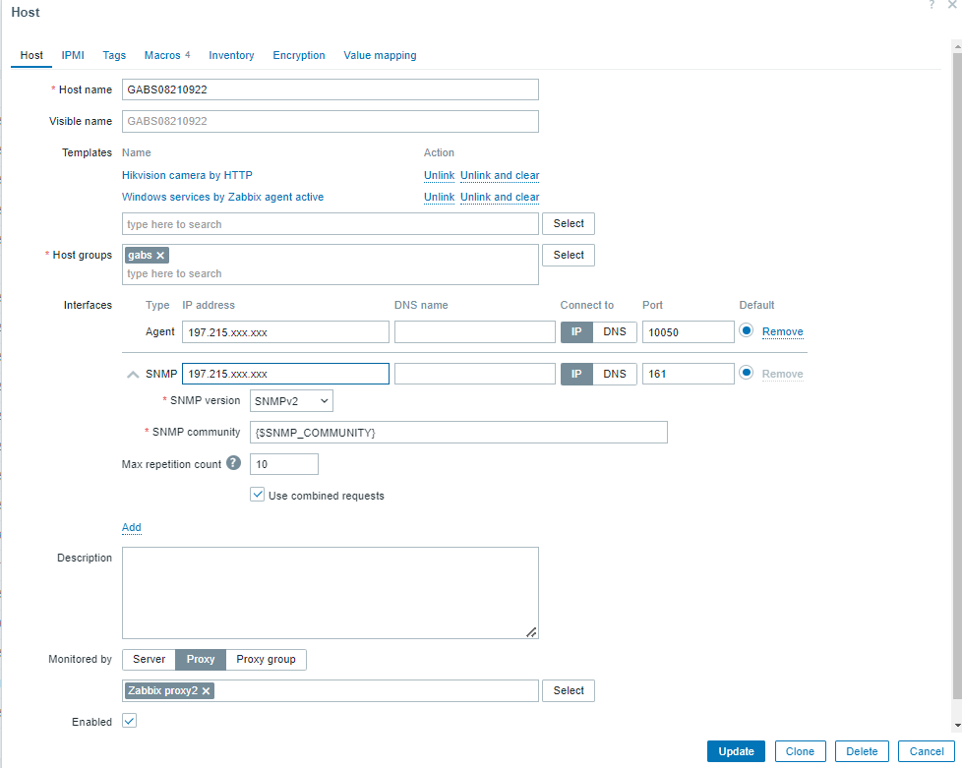The width and height of the screenshot is (962, 768).
Task: Close the Host dialog
Action: tap(951, 5)
